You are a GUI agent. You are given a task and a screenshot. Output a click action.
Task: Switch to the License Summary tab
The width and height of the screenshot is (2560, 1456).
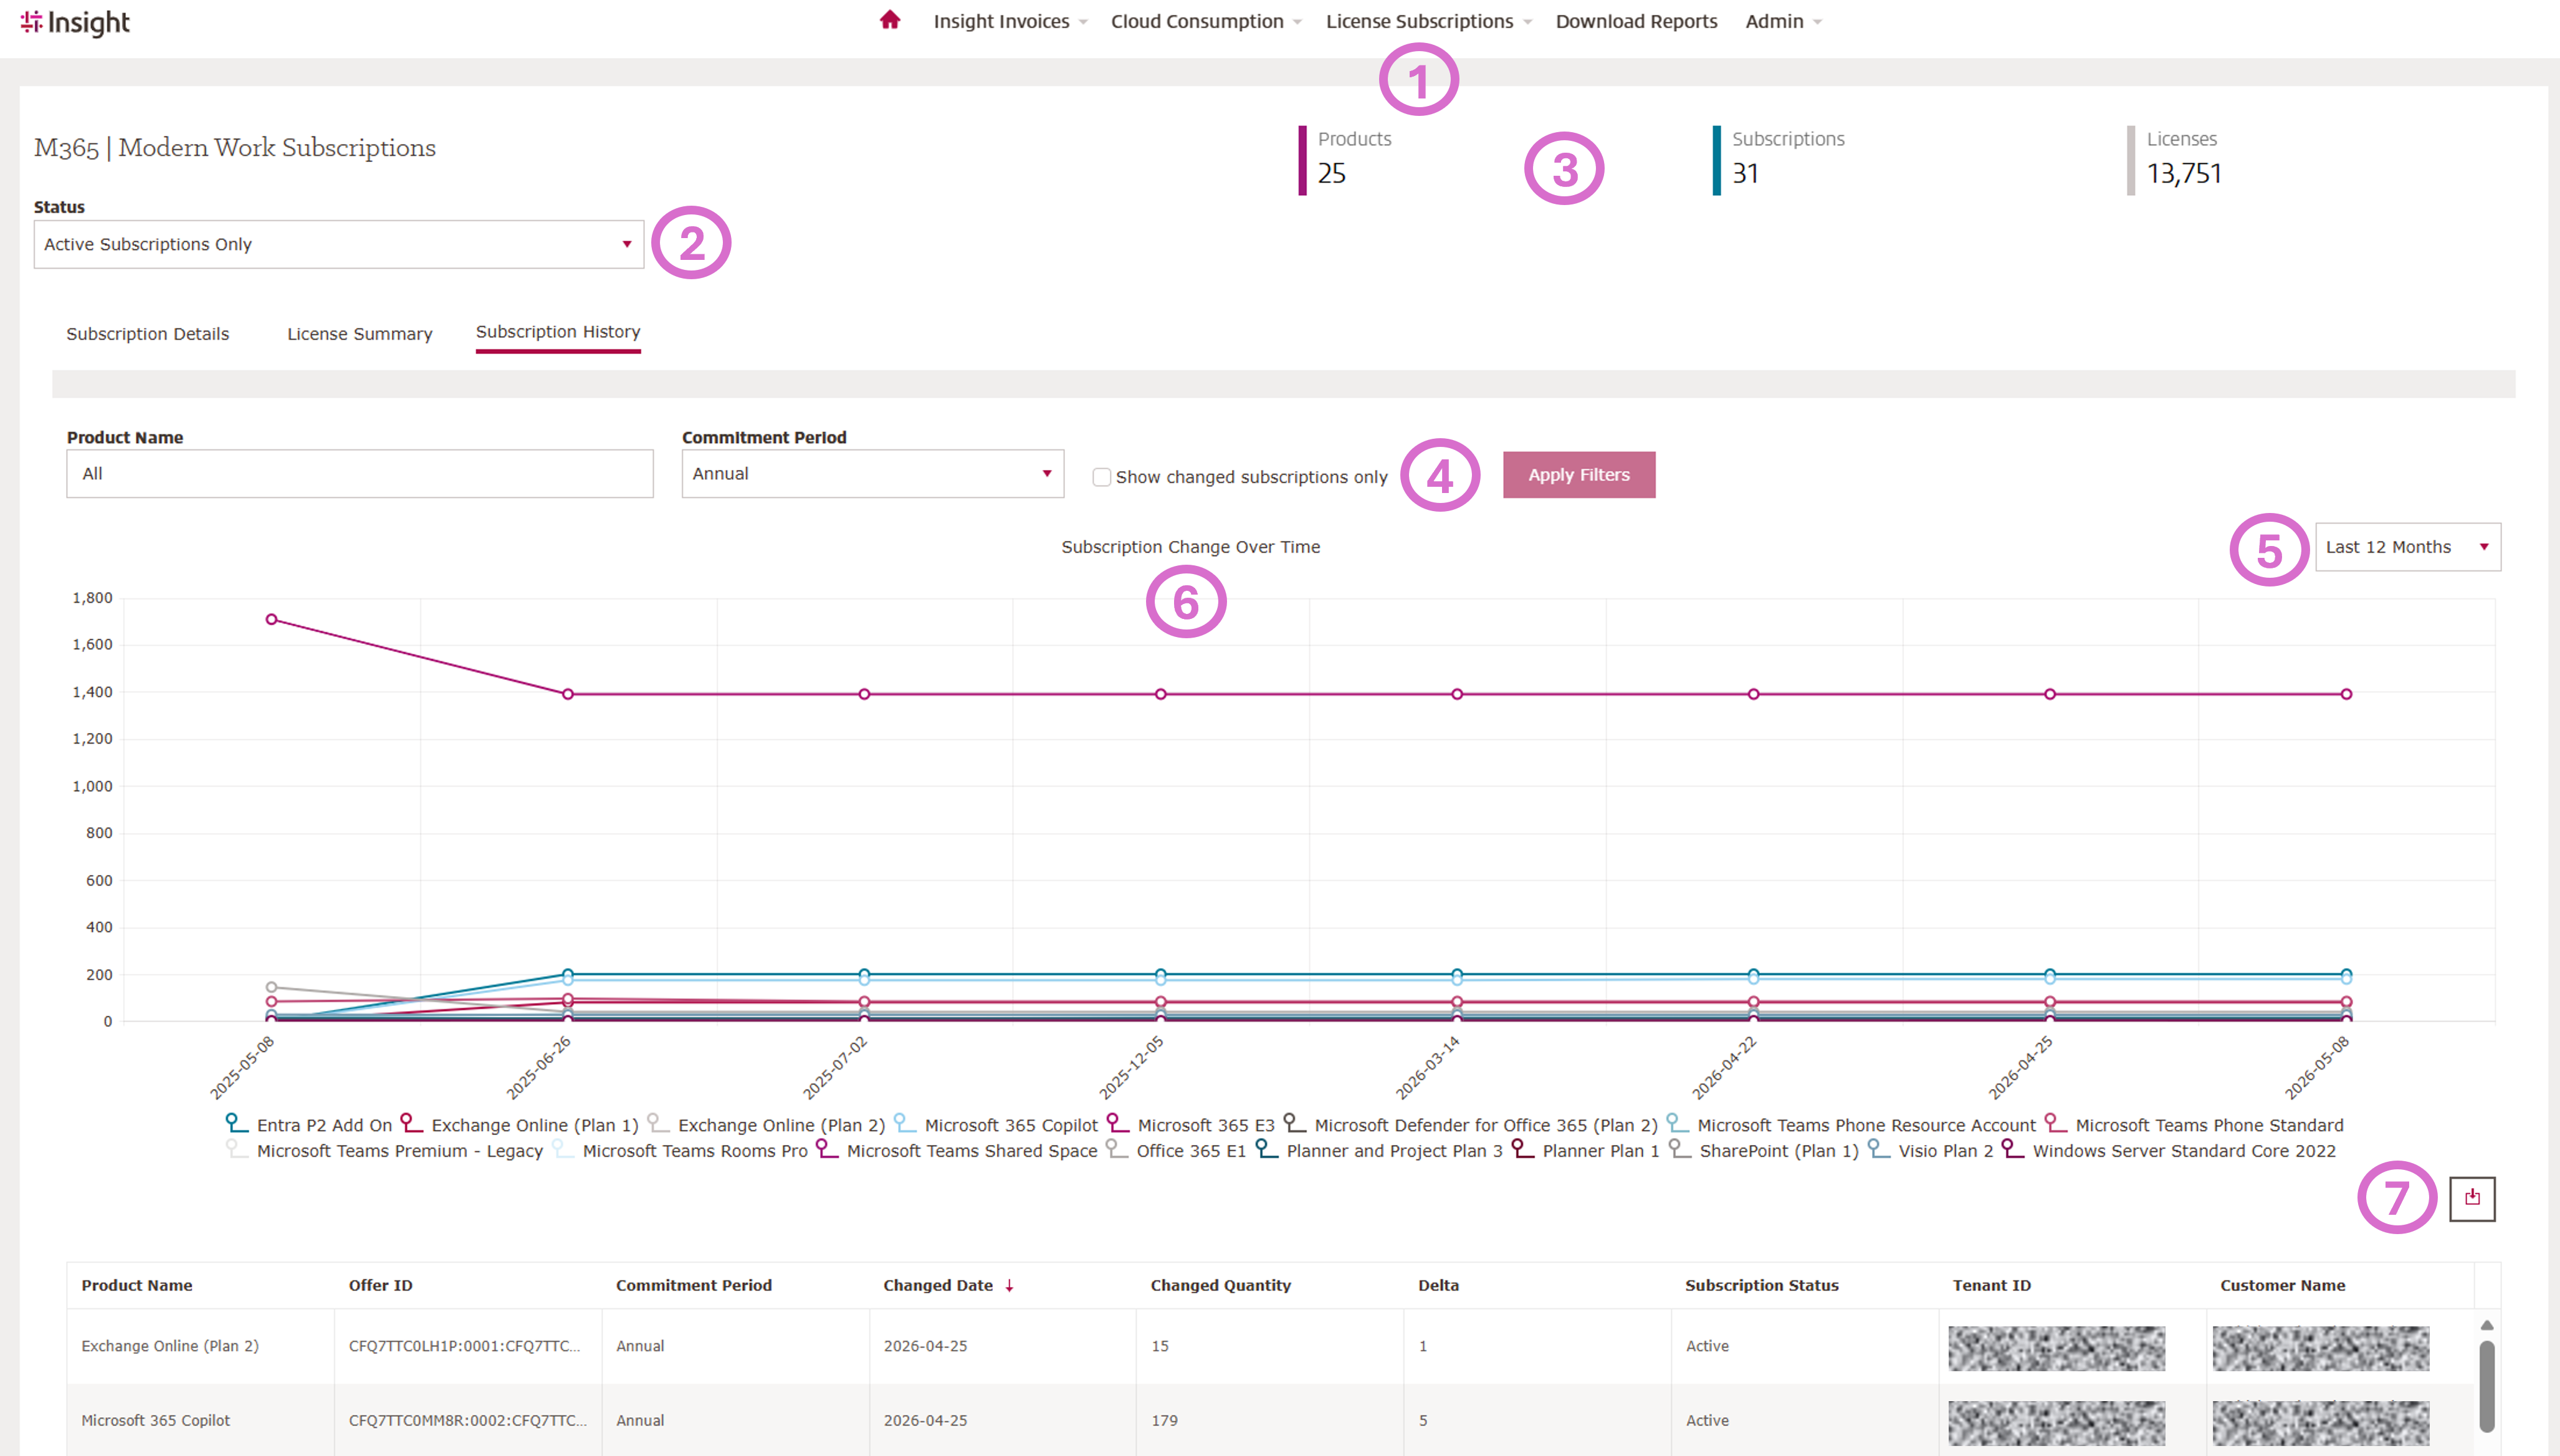coord(360,334)
